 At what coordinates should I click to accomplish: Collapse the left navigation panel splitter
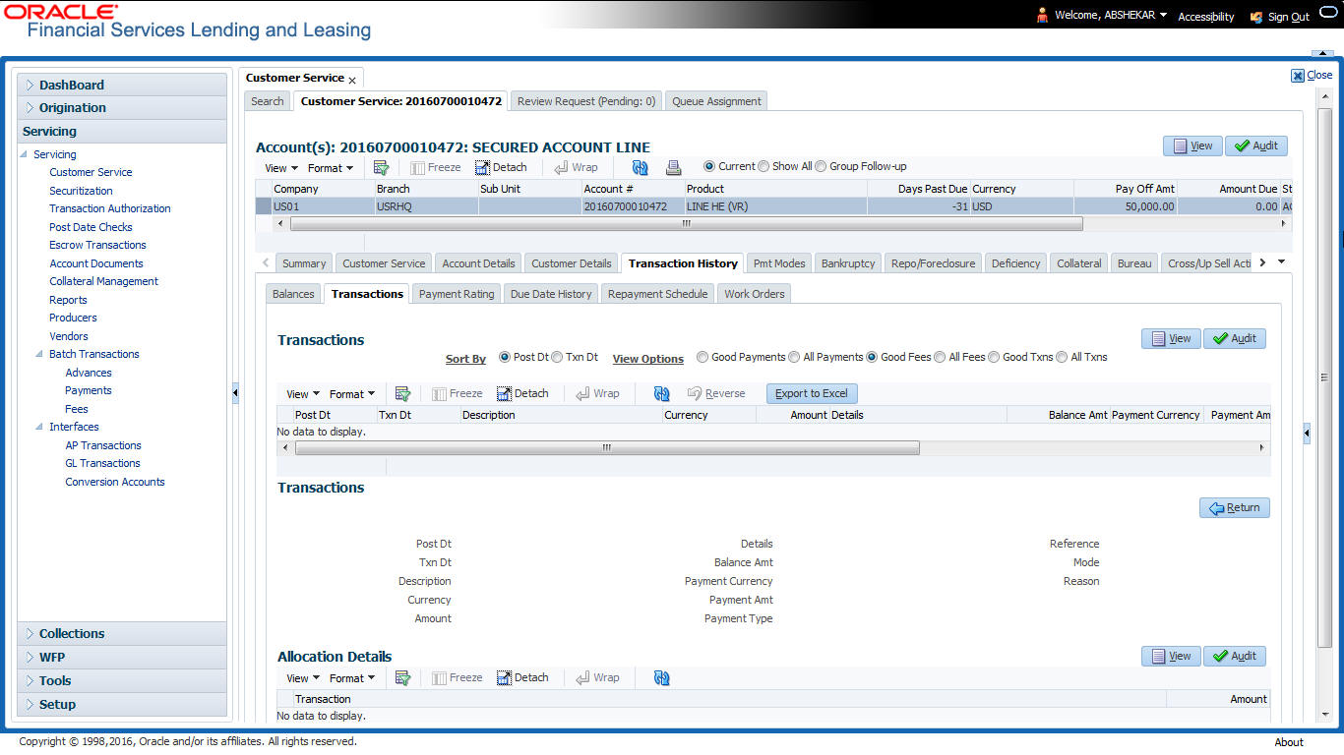(235, 393)
